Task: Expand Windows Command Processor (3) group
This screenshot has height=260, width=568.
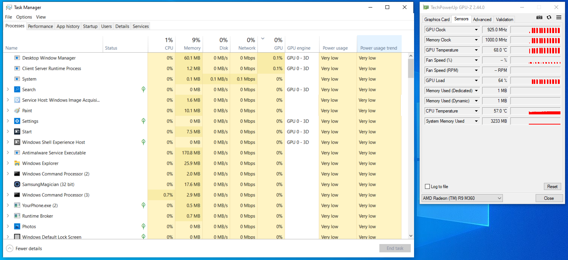Action: click(x=8, y=195)
